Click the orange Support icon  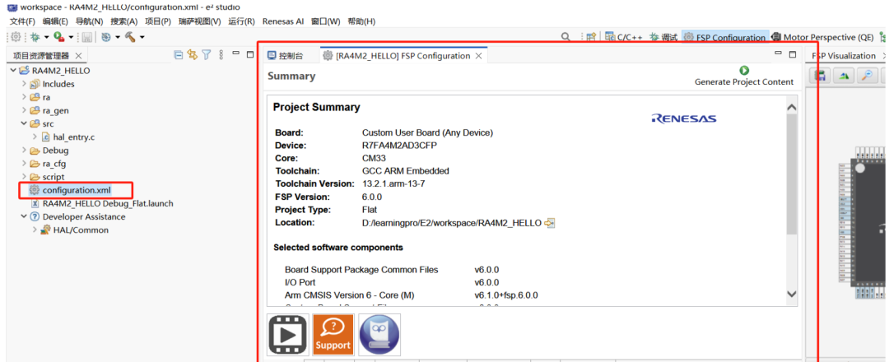[x=333, y=335]
